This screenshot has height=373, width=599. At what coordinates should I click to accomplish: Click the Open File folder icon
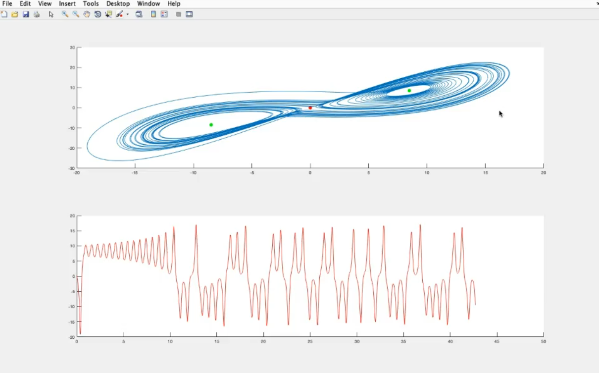coord(15,14)
